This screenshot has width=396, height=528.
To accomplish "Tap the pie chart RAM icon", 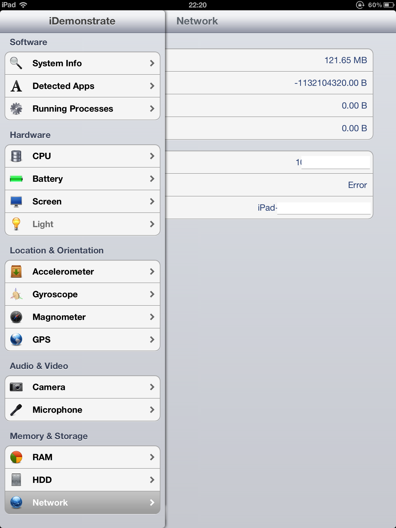I will tap(16, 457).
